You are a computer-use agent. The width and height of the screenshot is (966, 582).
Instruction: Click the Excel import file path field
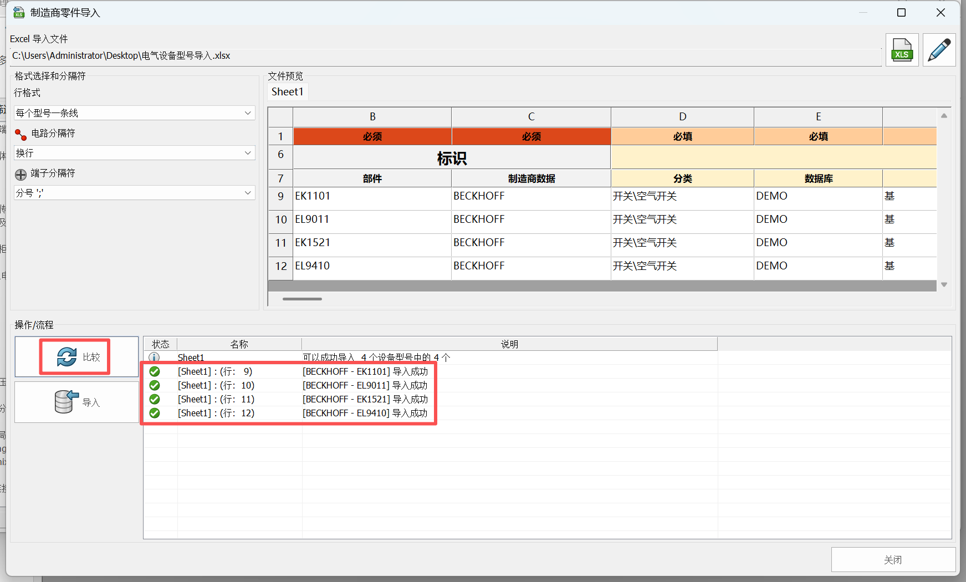(443, 56)
